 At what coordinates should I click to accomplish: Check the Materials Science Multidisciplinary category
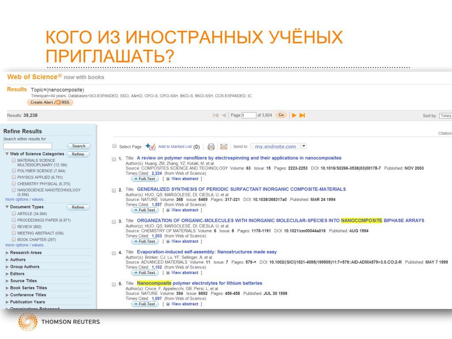14,160
